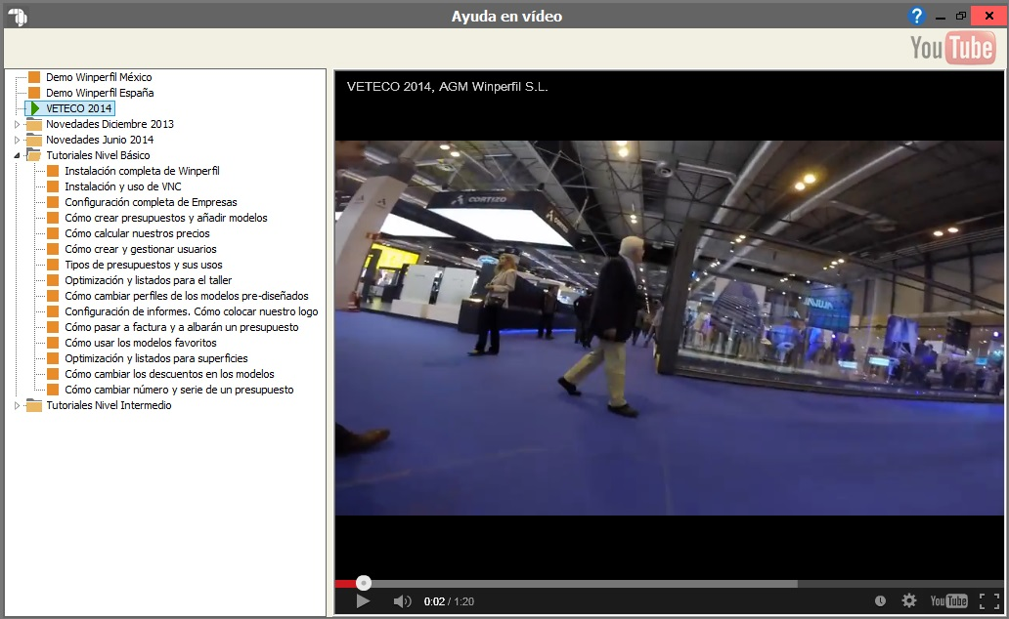Open 'Instalación y uso de VNC' tutorial
This screenshot has height=619, width=1009.
(123, 186)
